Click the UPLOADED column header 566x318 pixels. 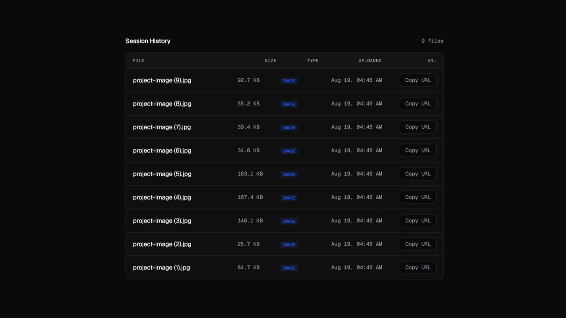point(370,61)
